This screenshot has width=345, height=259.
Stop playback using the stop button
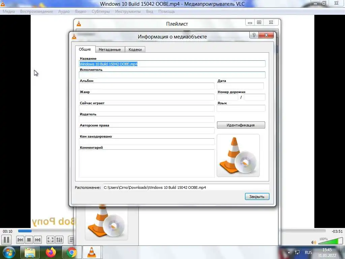29,240
